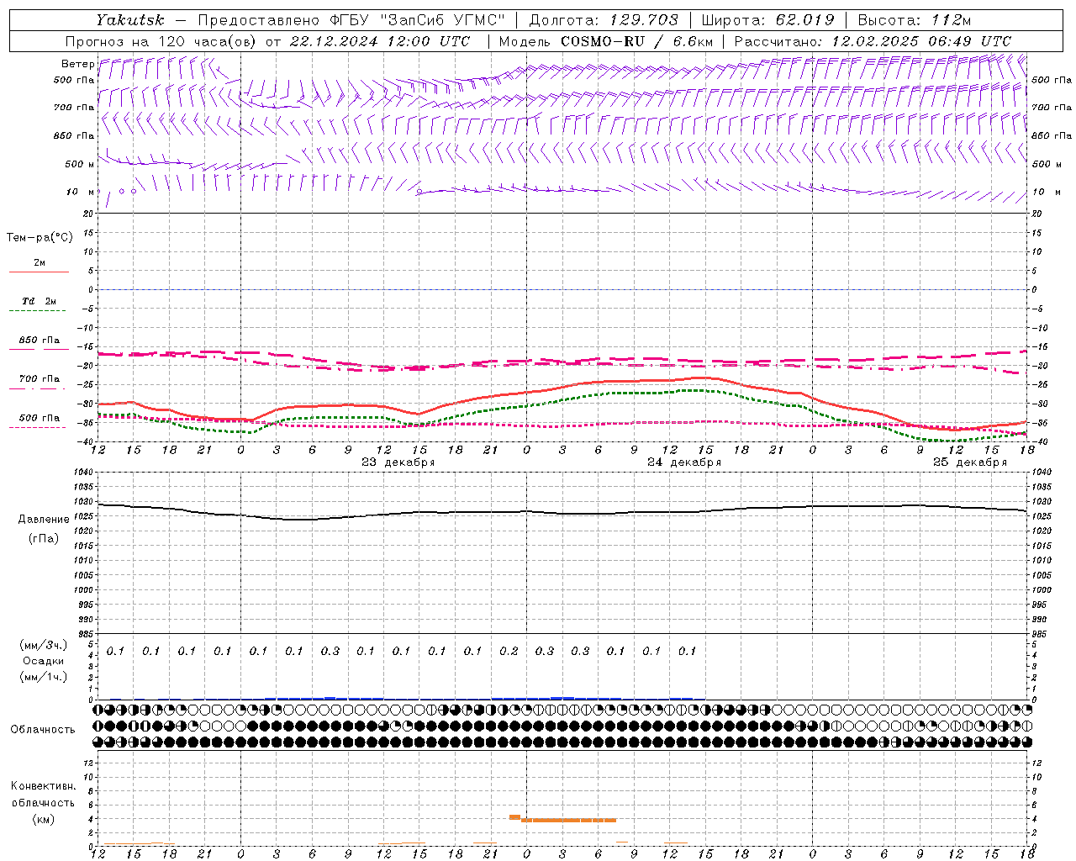Click the Осадки precipitation label

pos(44,661)
